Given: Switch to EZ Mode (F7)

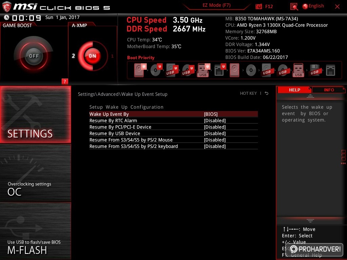Looking at the screenshot, I should (x=217, y=5).
